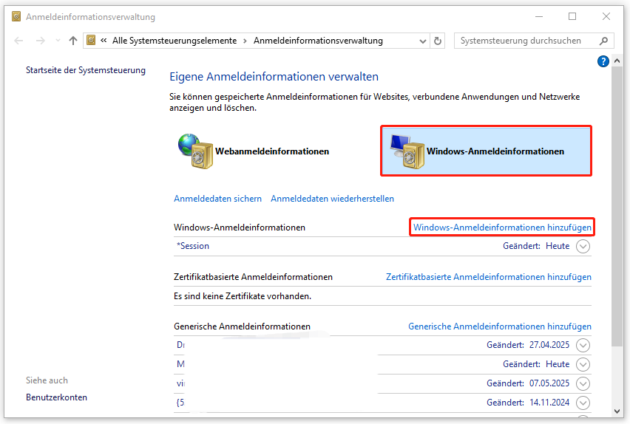
Task: Click the *Session entry name
Action: pyautogui.click(x=193, y=246)
